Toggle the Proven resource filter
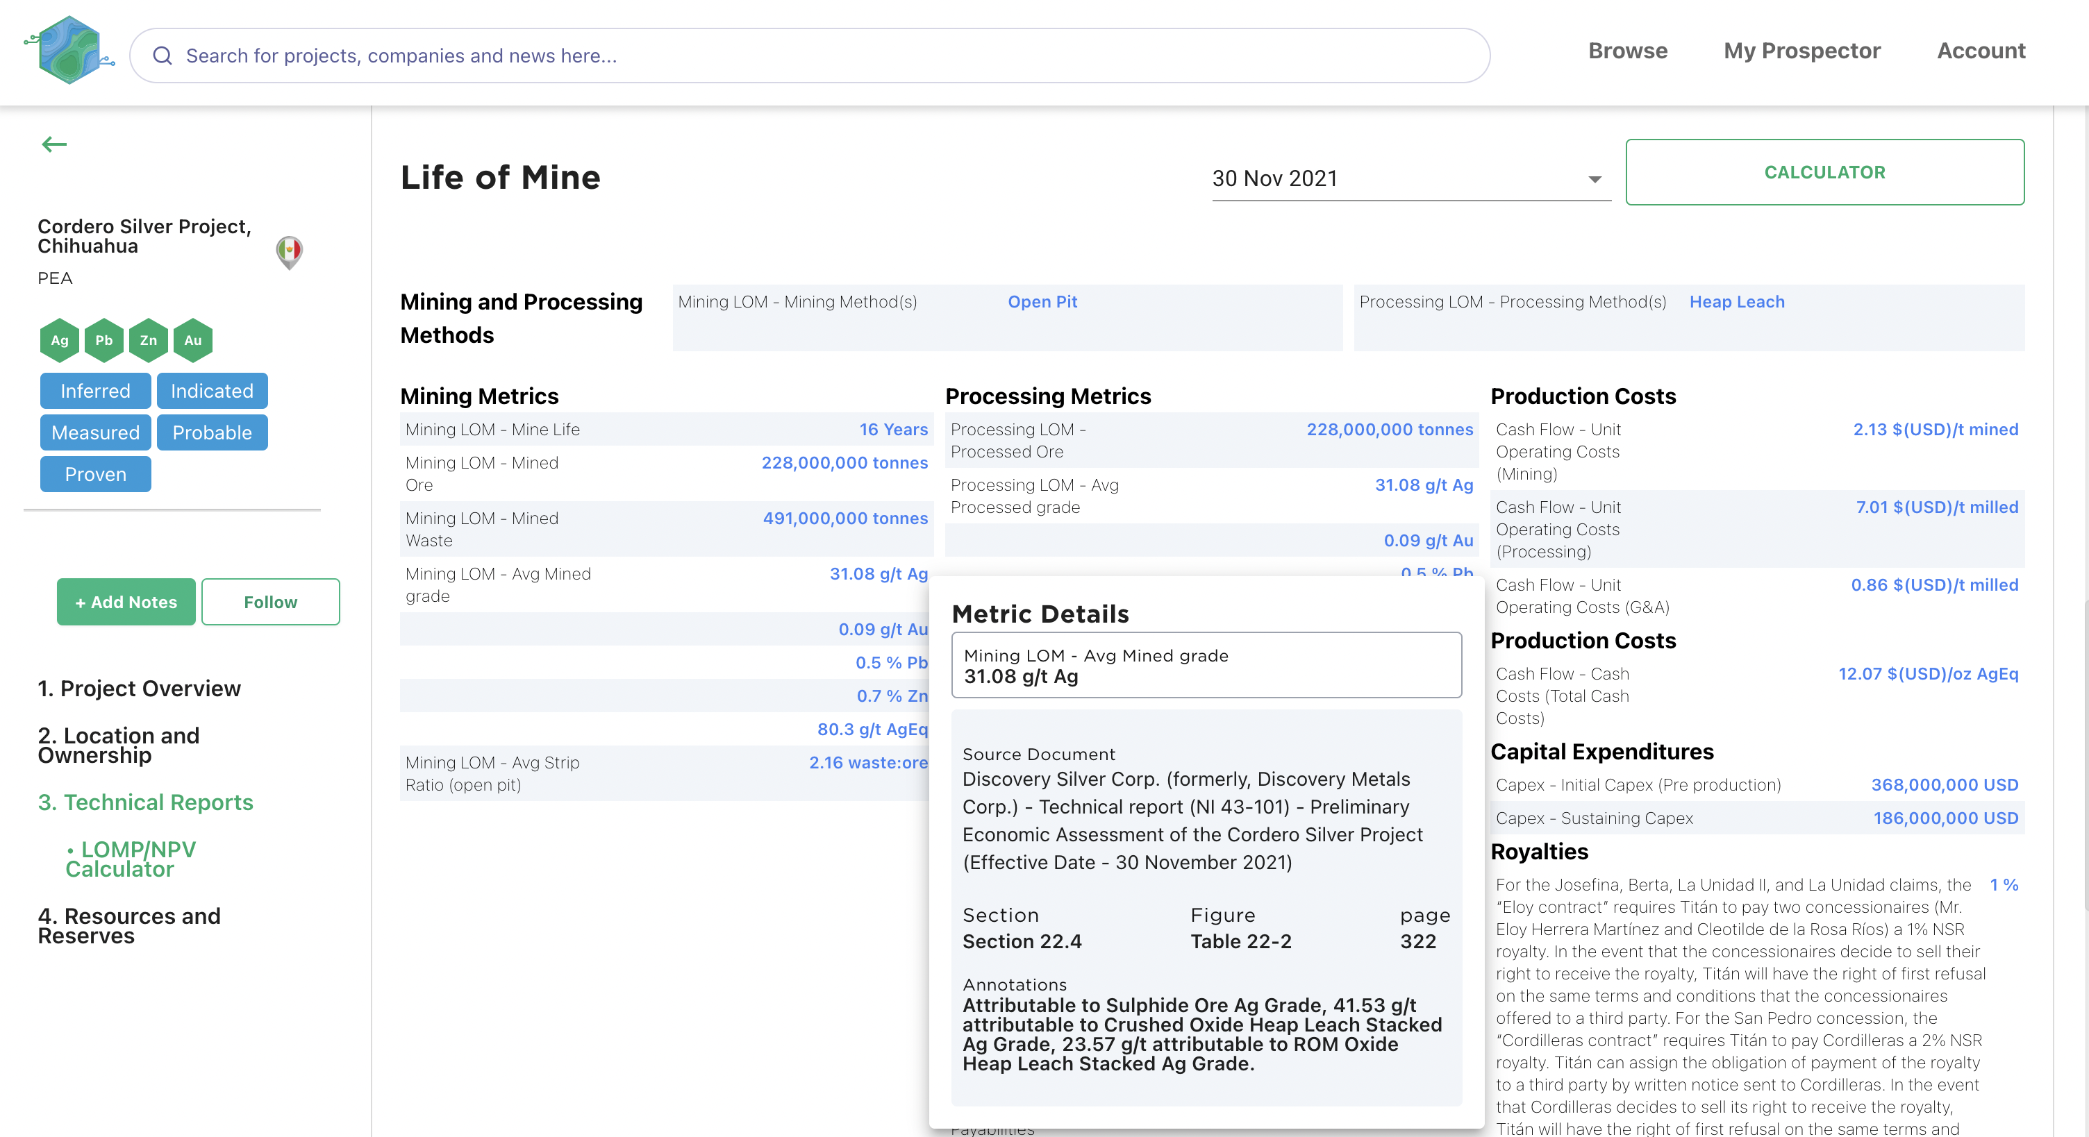 pos(95,473)
